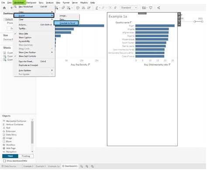The height and width of the screenshot is (170, 207).
Task: Open the Show Me cards toolbar icon
Action: (x=144, y=8)
